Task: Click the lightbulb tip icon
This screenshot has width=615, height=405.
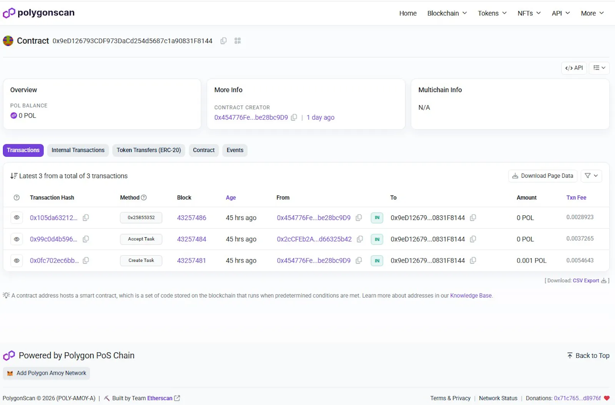Action: [x=6, y=295]
